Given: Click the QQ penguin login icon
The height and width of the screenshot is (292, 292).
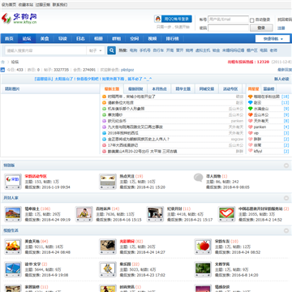Looking at the screenshot, I should click(157, 19).
